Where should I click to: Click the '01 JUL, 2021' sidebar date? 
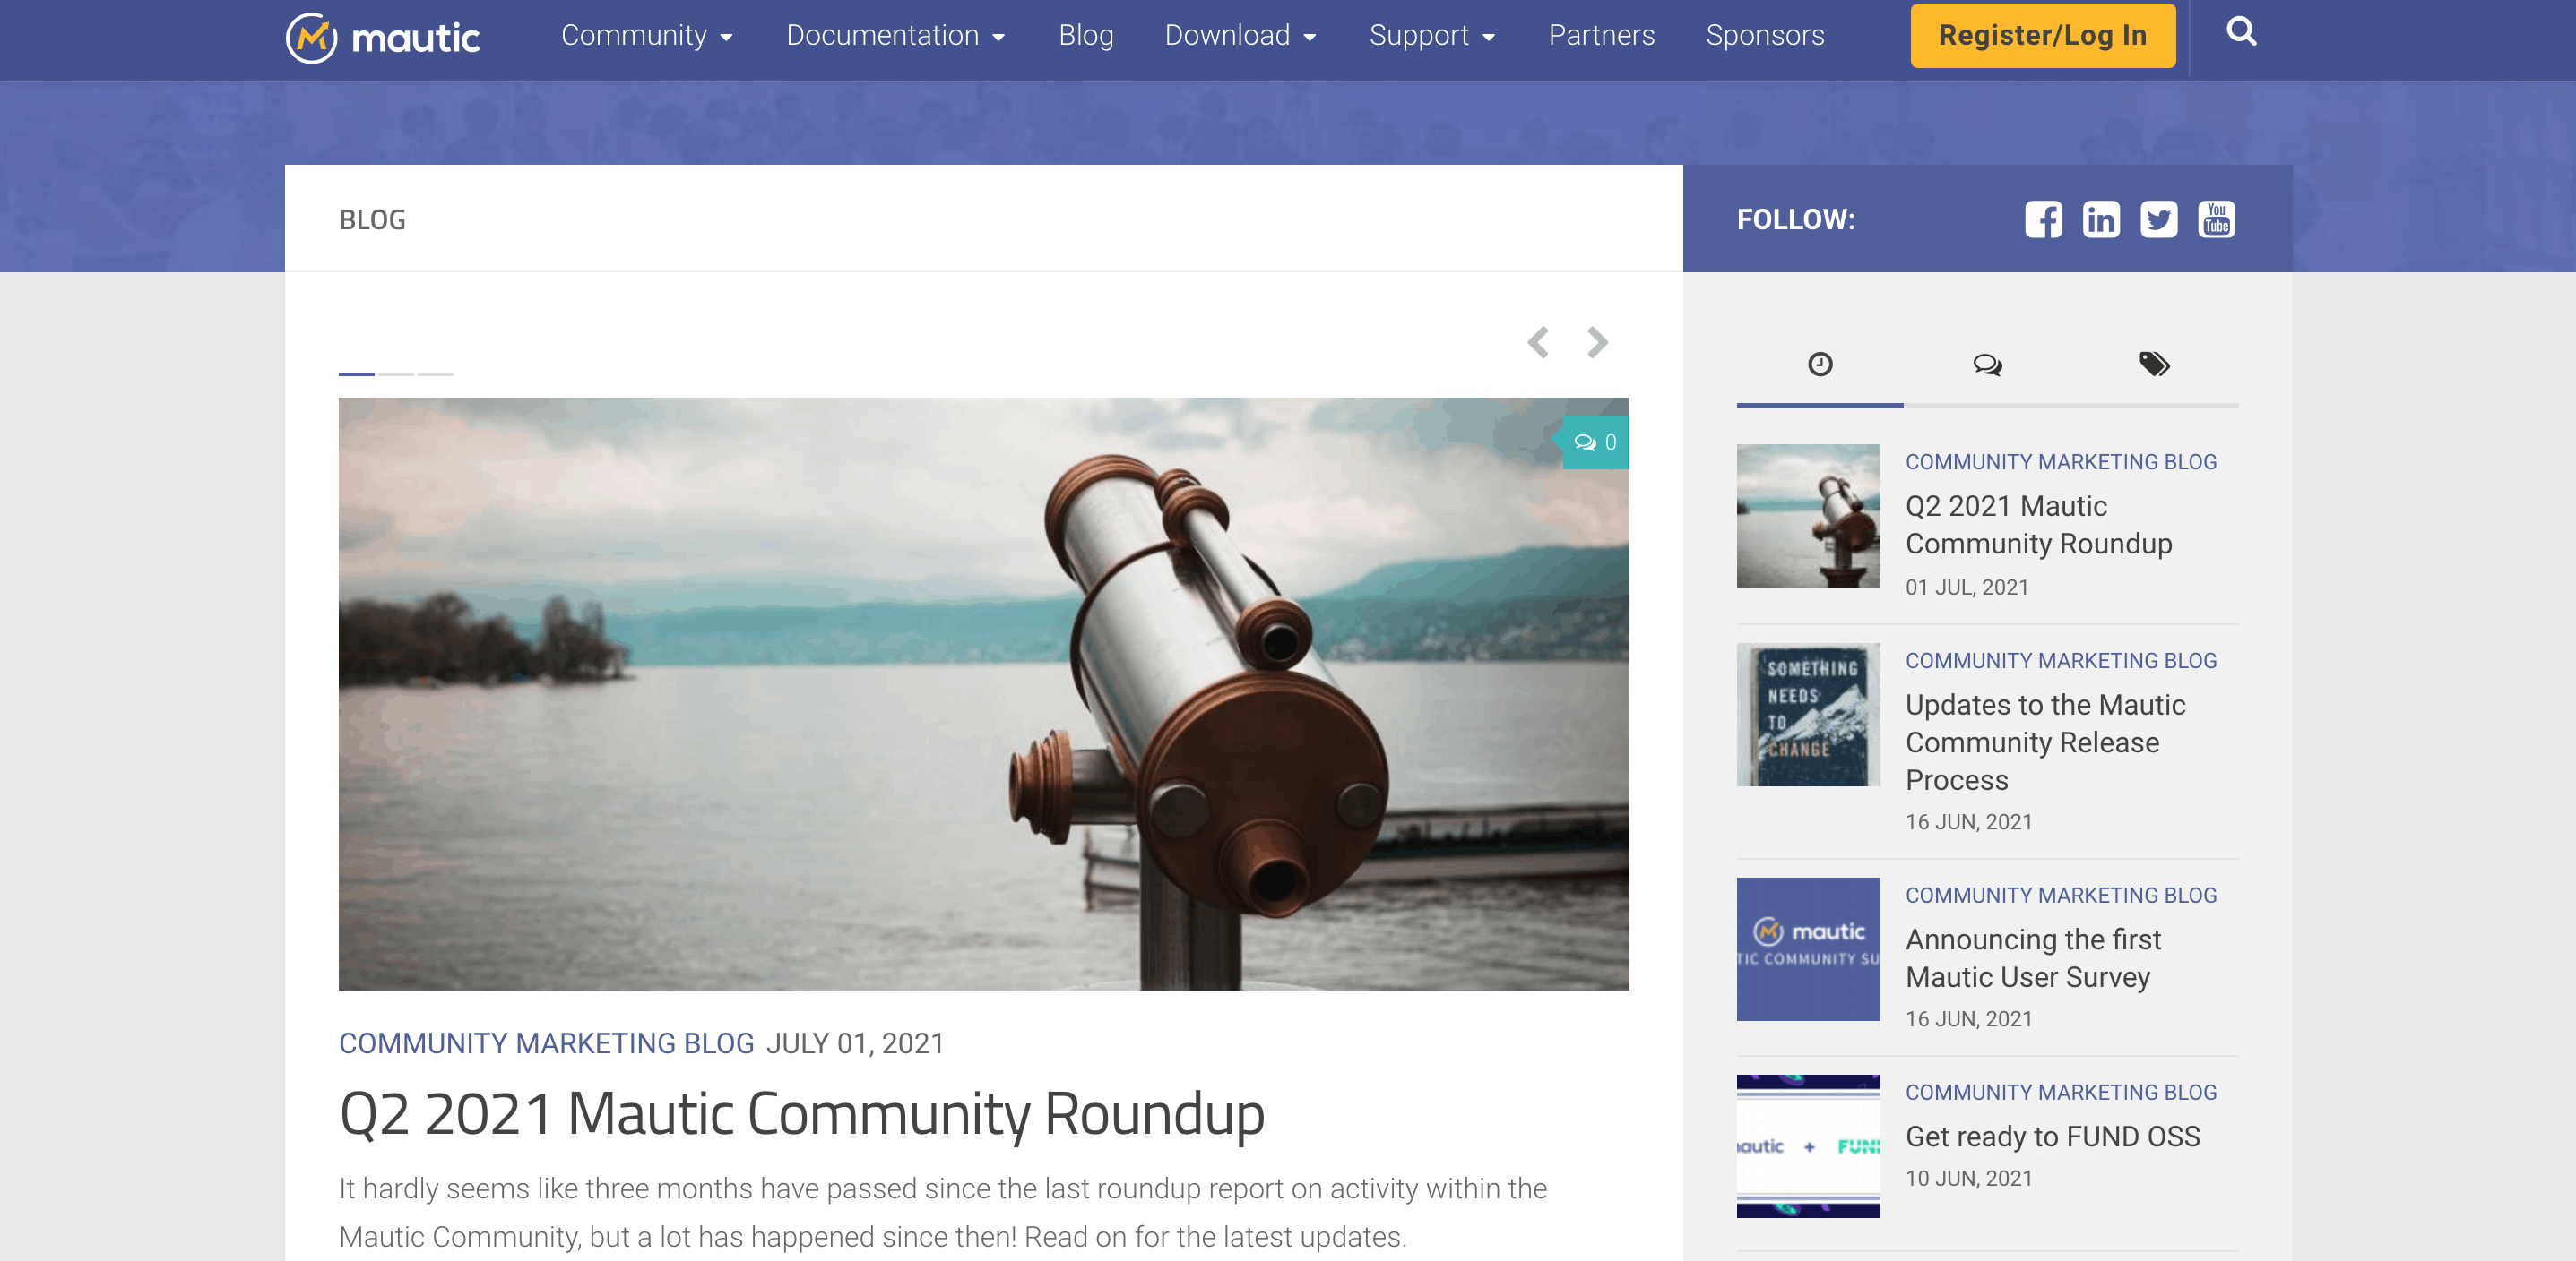(x=1966, y=588)
